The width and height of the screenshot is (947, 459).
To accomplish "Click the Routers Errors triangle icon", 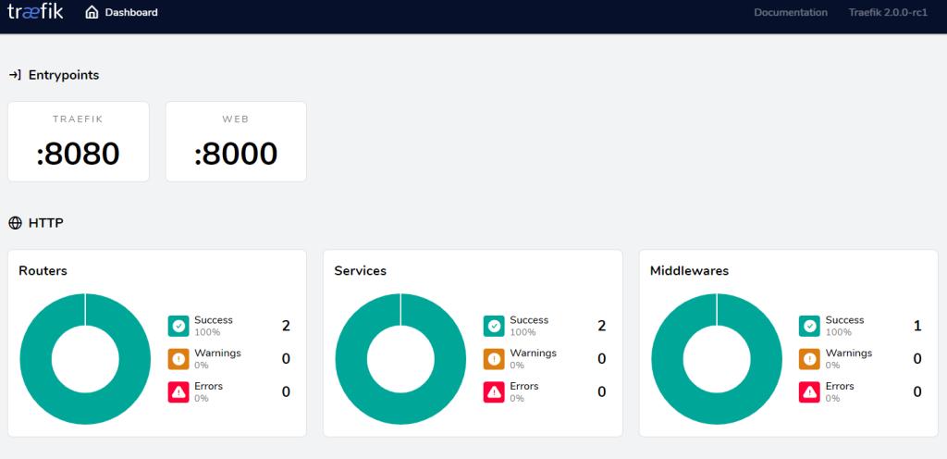I will 178,392.
